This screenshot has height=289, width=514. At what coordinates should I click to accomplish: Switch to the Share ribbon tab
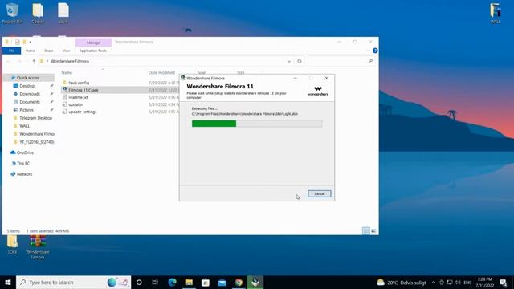tap(48, 51)
